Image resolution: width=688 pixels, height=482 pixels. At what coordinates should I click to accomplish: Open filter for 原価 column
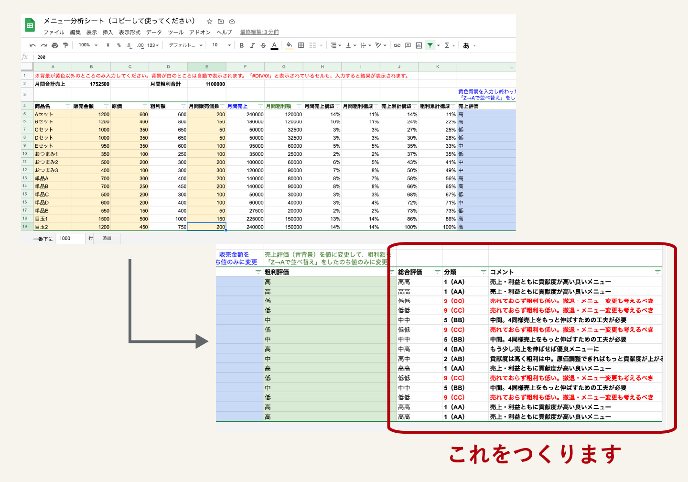pyautogui.click(x=145, y=106)
